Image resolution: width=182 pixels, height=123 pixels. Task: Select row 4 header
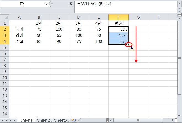(5, 41)
